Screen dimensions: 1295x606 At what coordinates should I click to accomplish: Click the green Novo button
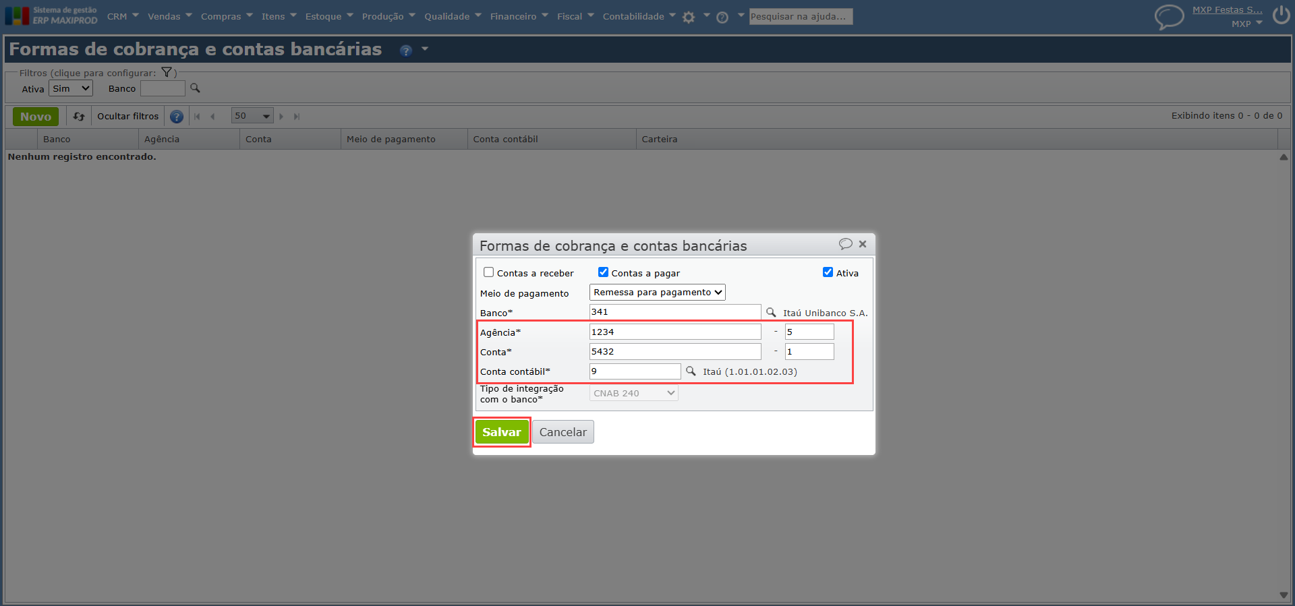(36, 117)
